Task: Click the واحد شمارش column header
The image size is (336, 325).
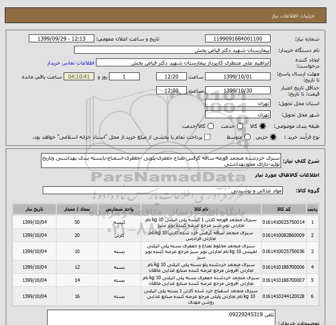Action: pos(120,209)
